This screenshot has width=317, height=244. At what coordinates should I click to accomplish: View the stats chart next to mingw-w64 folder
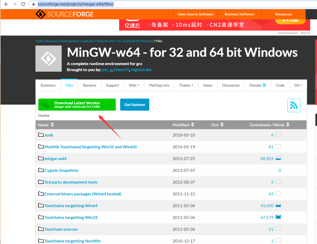coord(278,158)
